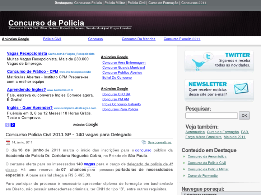
Task: Open the Selecionar categoria dropdown
Action: [221, 194]
